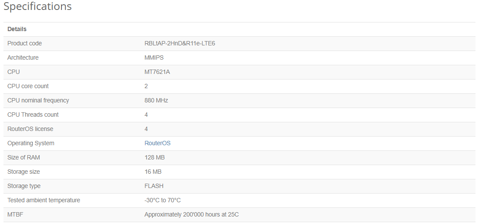The image size is (485, 223).
Task: Click the Operating System row label
Action: coord(31,143)
